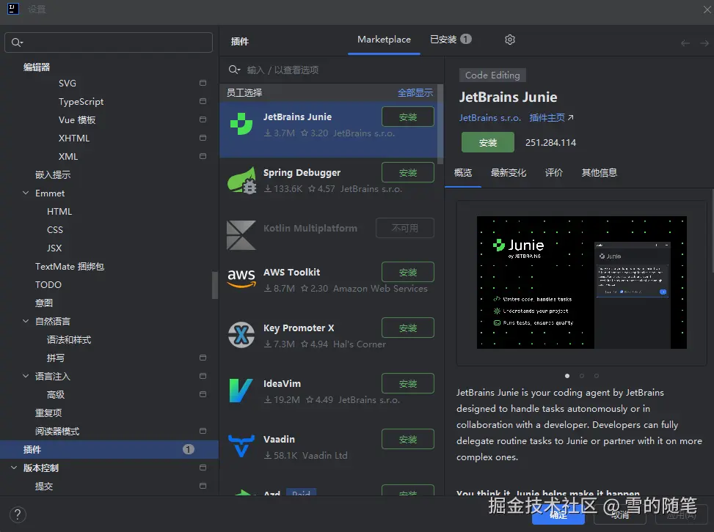
Task: Install the Vaadin plugin
Action: point(407,439)
